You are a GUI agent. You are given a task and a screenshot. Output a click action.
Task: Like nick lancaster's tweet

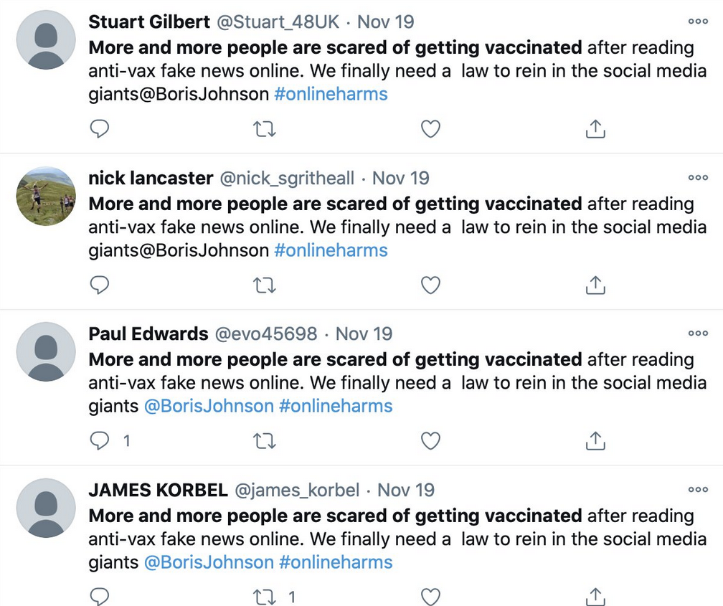pos(430,285)
